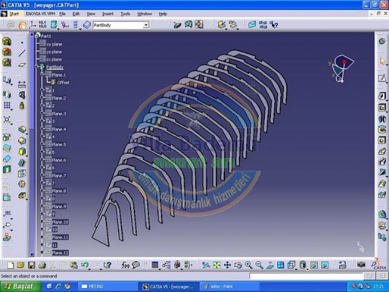Select the arrow Select tool on right toolbar

pos(382,61)
